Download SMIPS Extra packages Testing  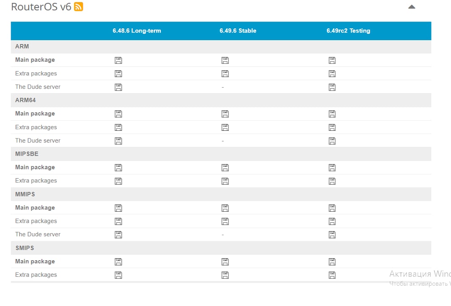coord(332,275)
